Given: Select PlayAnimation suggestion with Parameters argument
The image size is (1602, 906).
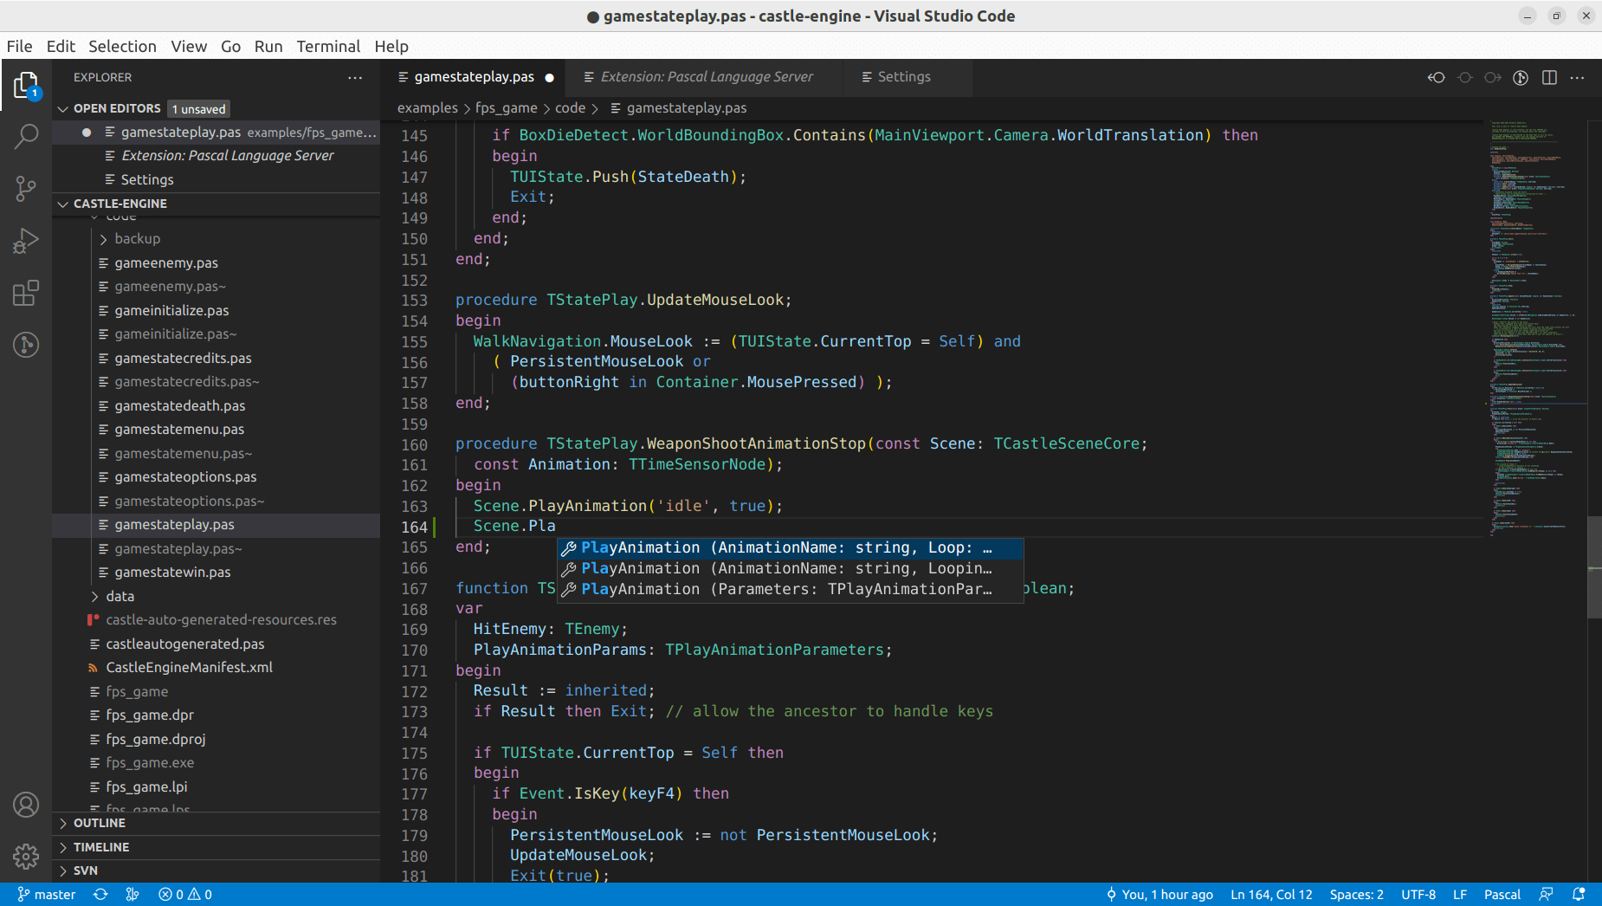Looking at the screenshot, I should pyautogui.click(x=790, y=590).
